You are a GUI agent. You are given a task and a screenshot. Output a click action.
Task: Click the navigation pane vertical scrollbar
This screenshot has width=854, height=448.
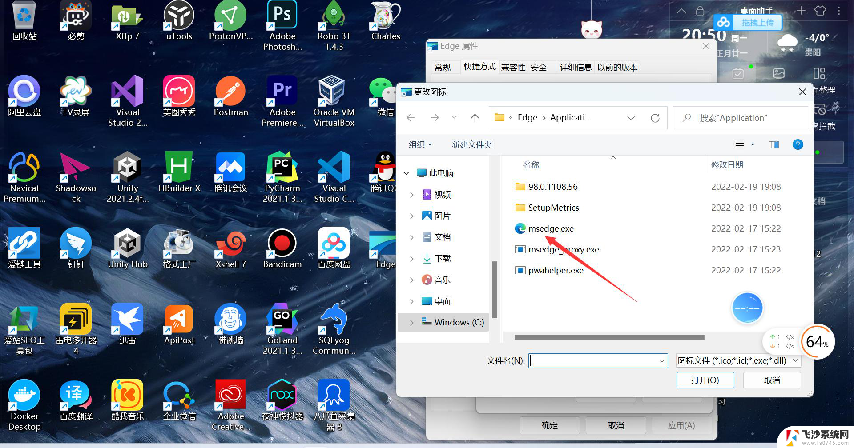tap(495, 290)
